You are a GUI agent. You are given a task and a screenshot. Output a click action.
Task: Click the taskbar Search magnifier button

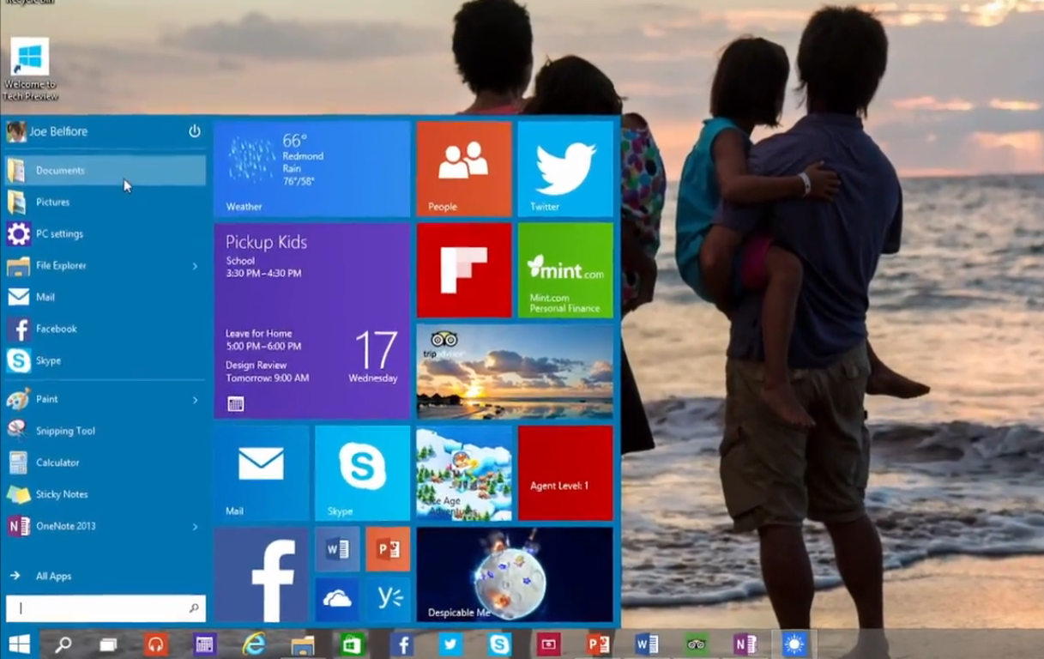63,644
